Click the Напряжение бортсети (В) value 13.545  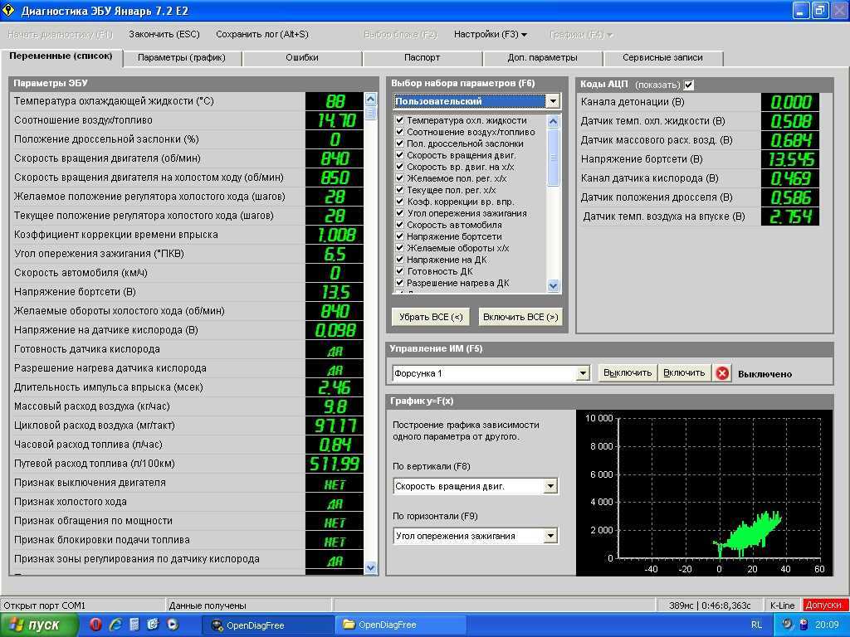click(x=790, y=159)
